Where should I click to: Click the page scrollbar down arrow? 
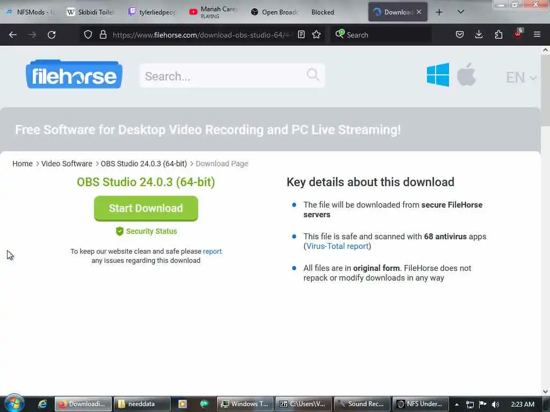click(545, 391)
